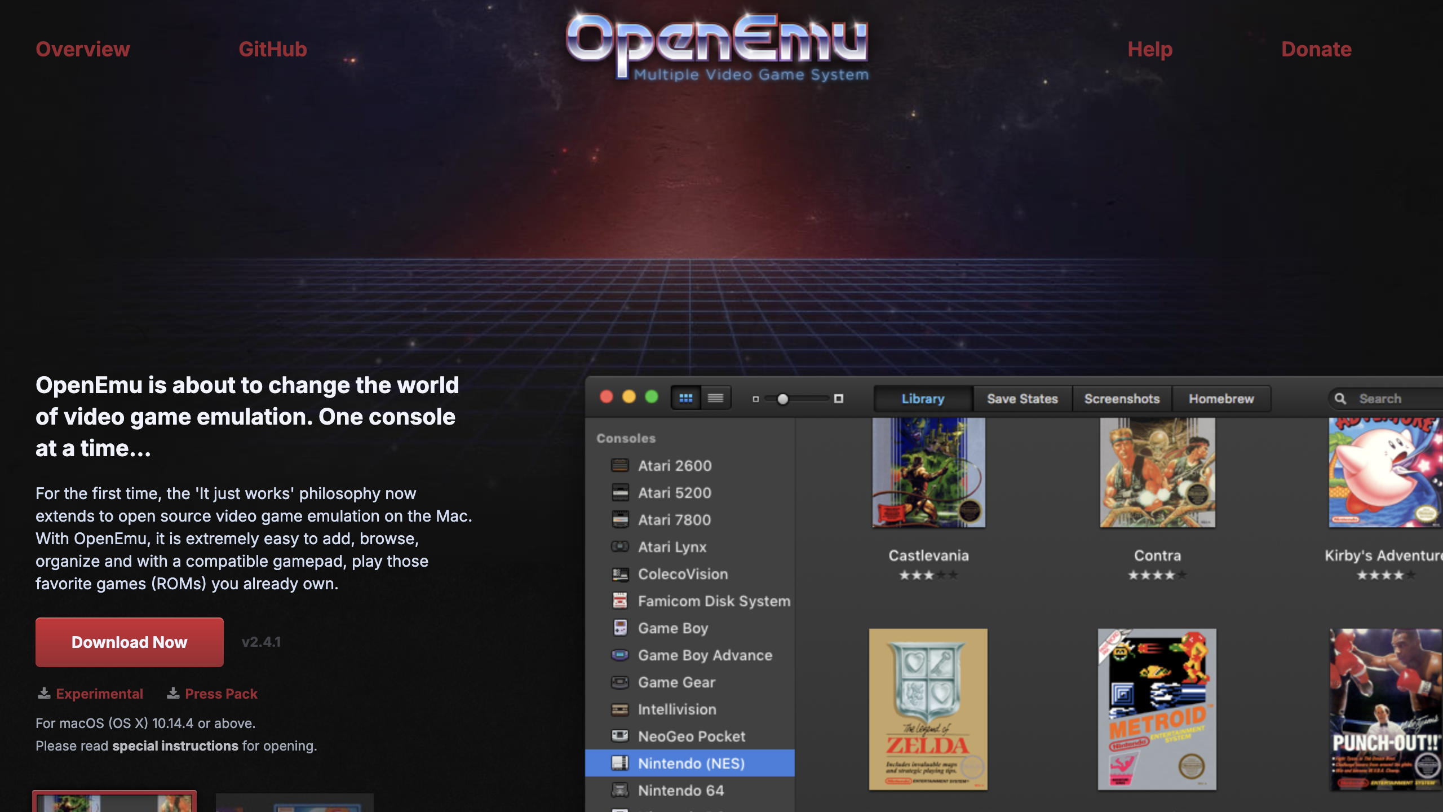Click the Contra game title
The height and width of the screenshot is (812, 1443).
[1157, 555]
